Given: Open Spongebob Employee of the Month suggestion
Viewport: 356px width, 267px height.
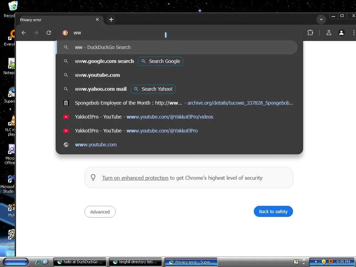Looking at the screenshot, I should click(179, 103).
